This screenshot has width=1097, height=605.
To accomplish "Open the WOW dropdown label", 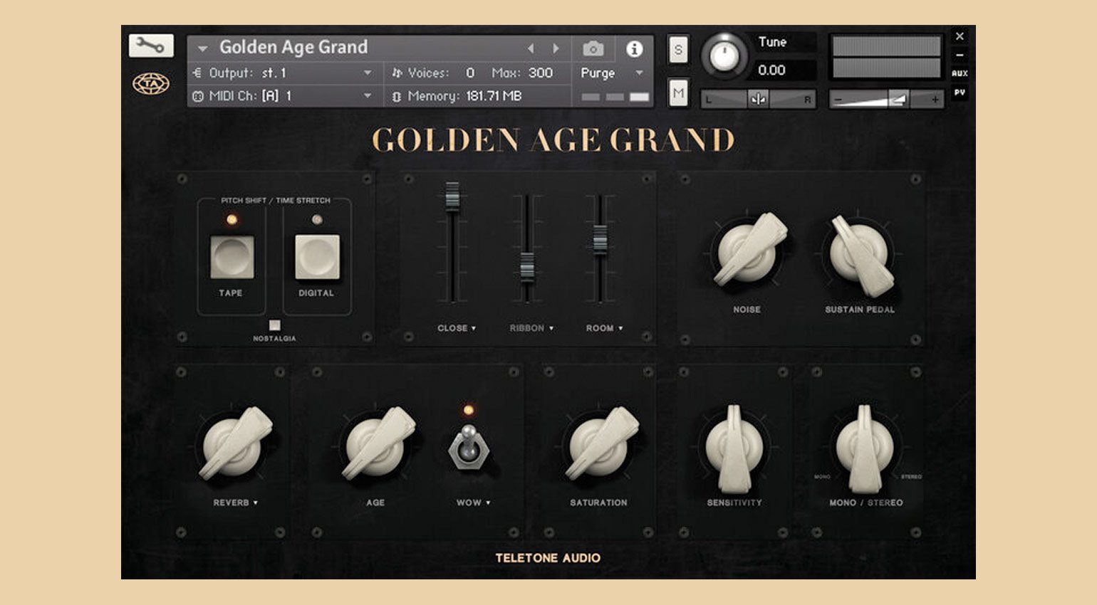I will (x=473, y=503).
